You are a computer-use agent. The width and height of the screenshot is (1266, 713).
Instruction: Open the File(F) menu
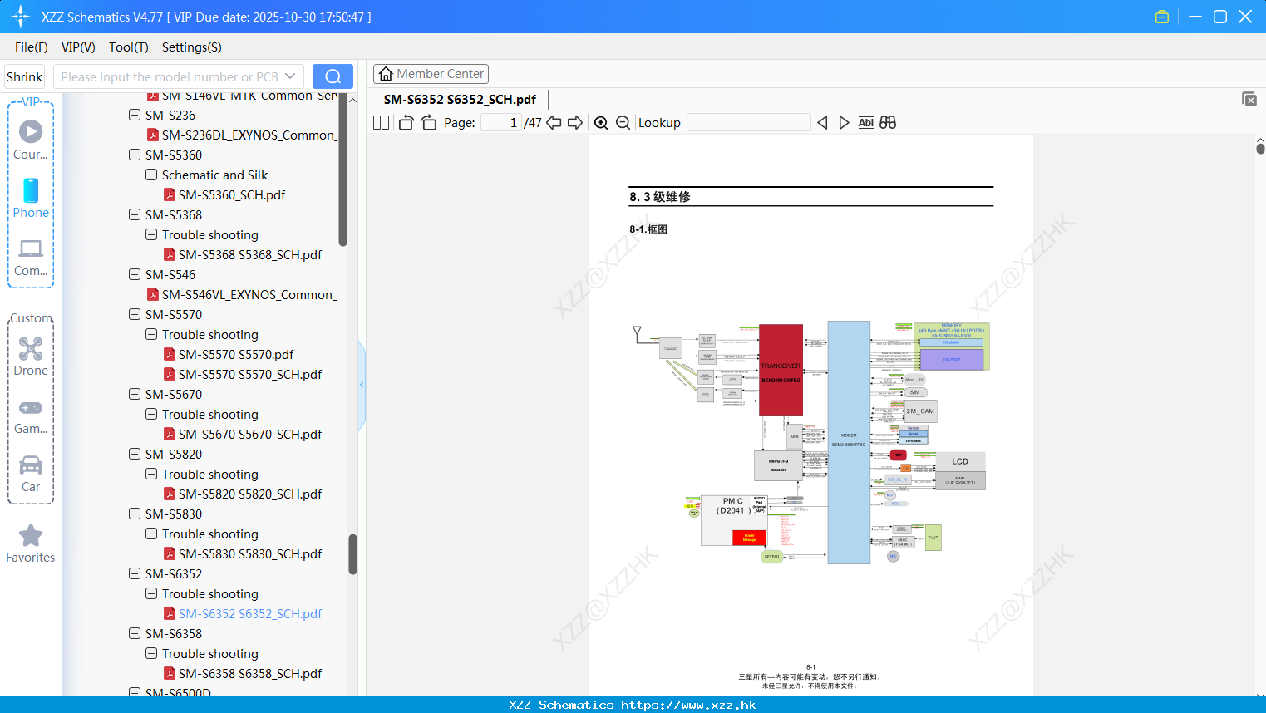[x=32, y=47]
